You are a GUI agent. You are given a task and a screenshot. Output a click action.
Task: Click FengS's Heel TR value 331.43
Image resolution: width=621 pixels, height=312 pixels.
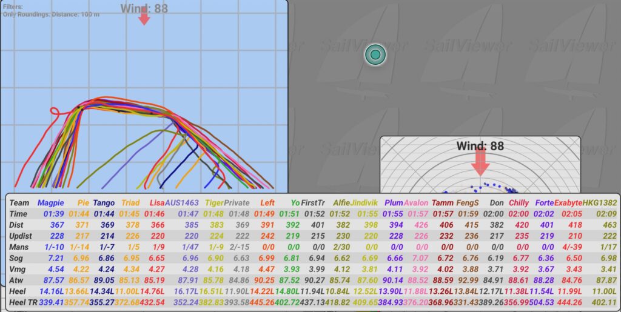click(466, 302)
